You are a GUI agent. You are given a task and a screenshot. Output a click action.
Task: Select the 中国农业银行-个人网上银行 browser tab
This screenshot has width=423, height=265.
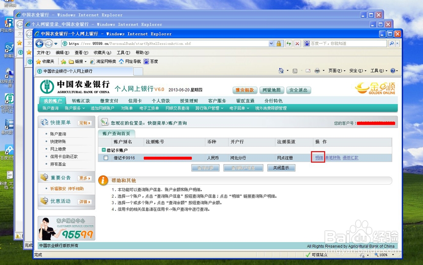coord(84,71)
